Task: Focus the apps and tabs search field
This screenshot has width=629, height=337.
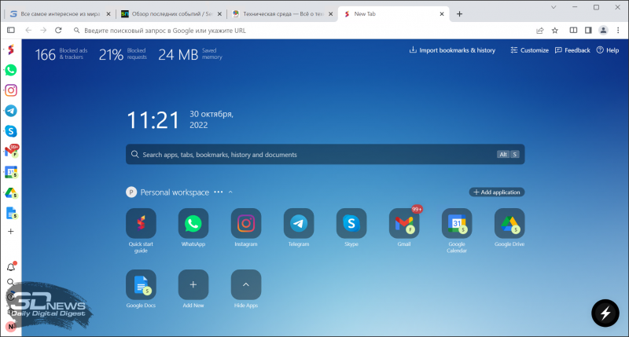Action: coord(325,154)
